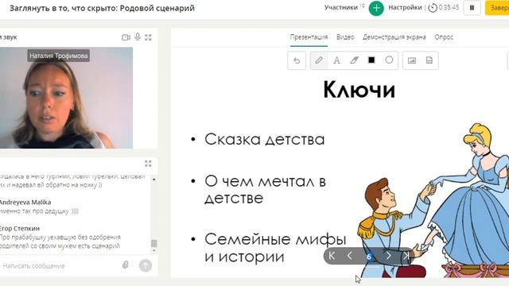The height and width of the screenshot is (286, 509).
Task: Open Участники list
Action: click(x=341, y=7)
